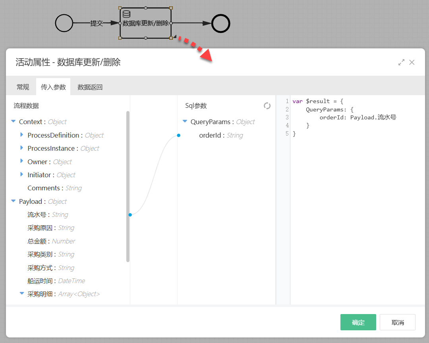
Task: Switch to the 常规 tab
Action: (23, 87)
